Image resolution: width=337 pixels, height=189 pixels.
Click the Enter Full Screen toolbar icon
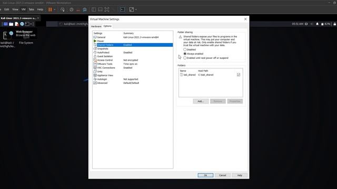(107, 9)
